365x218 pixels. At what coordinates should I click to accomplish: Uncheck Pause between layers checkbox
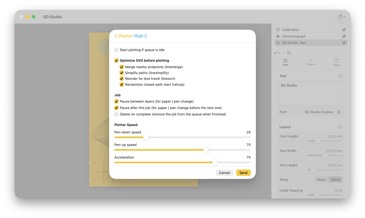[x=116, y=101]
